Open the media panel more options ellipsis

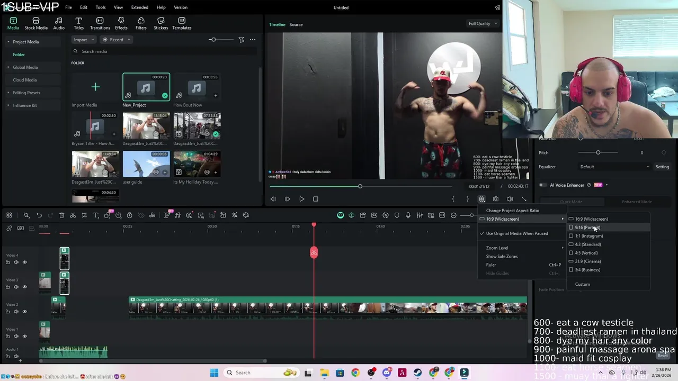(x=253, y=40)
